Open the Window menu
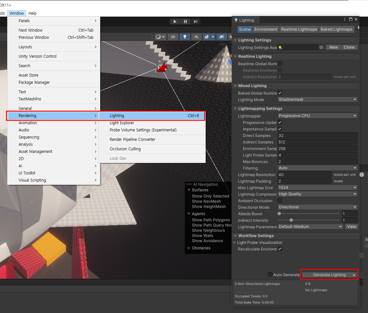 pos(16,13)
